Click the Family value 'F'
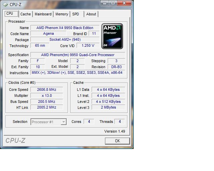This screenshot has height=171, width=214. point(38,61)
